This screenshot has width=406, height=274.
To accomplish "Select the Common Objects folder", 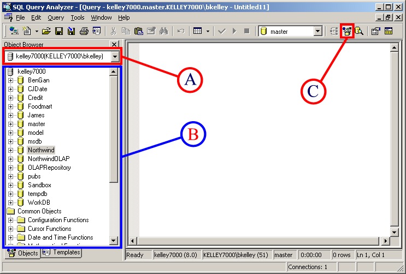I will pos(39,211).
